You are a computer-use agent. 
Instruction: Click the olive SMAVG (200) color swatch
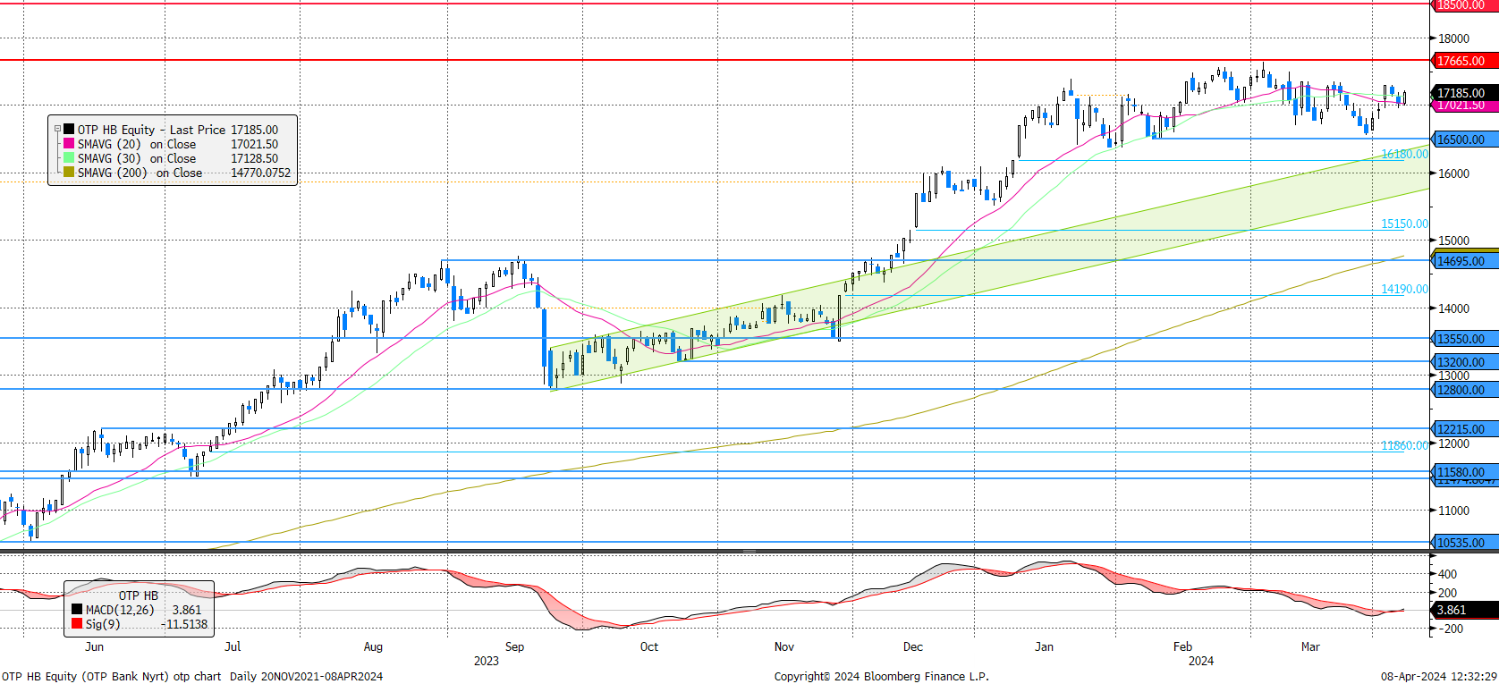click(x=69, y=173)
